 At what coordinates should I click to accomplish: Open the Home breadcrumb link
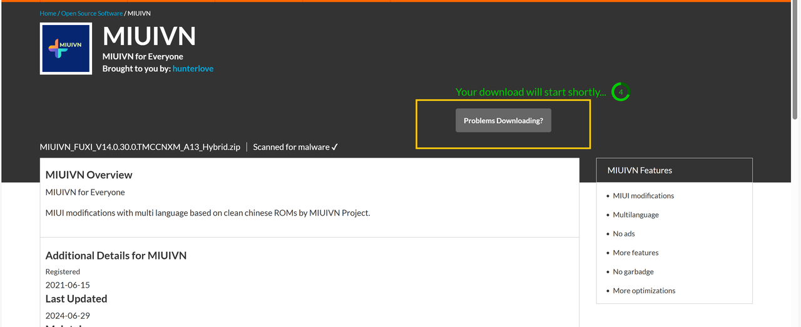pyautogui.click(x=48, y=13)
